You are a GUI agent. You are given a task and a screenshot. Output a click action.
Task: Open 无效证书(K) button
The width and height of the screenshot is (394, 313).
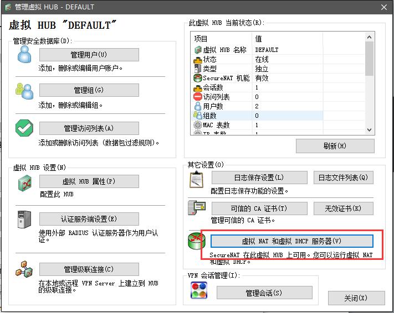click(344, 208)
